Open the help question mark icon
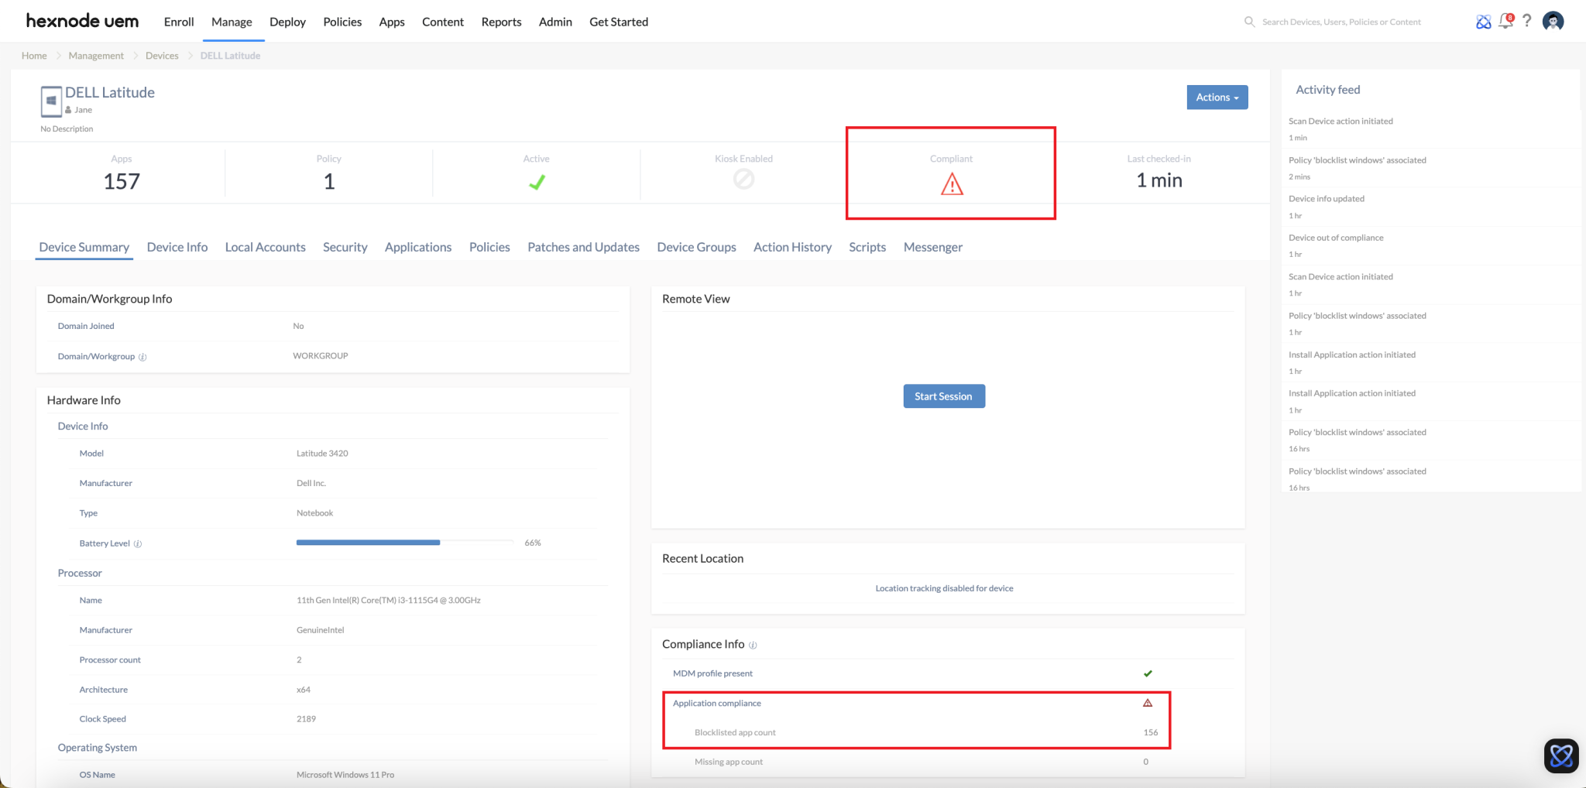The width and height of the screenshot is (1586, 788). click(1527, 21)
